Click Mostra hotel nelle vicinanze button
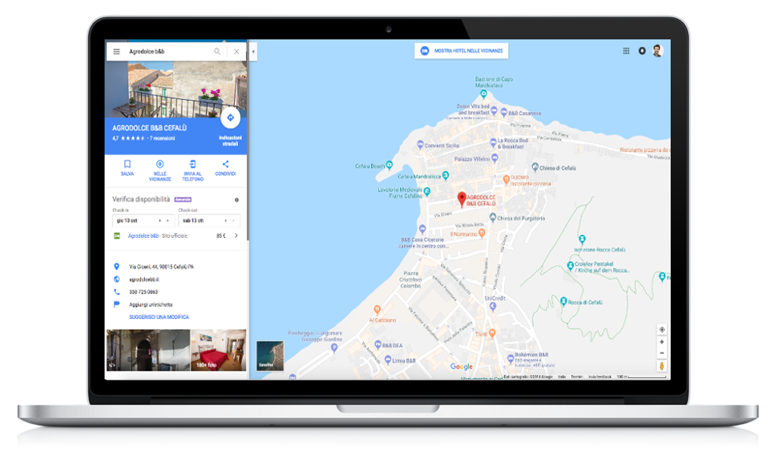Screen dimensions: 776x465 462,51
